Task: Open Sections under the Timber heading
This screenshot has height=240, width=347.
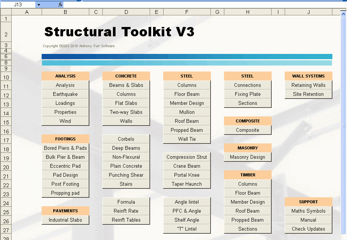Action: pyautogui.click(x=248, y=229)
